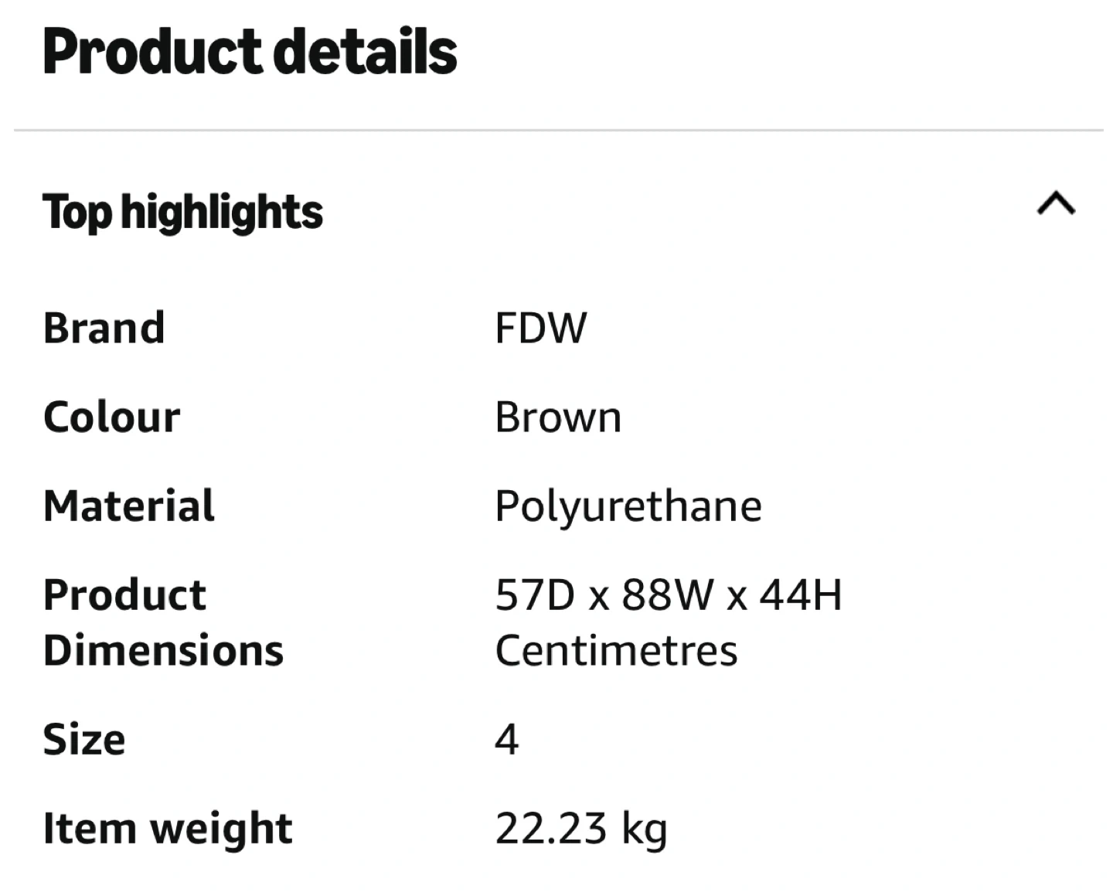Select the Product Dimensions label
Screen dimensions: 1113x896
tap(163, 622)
